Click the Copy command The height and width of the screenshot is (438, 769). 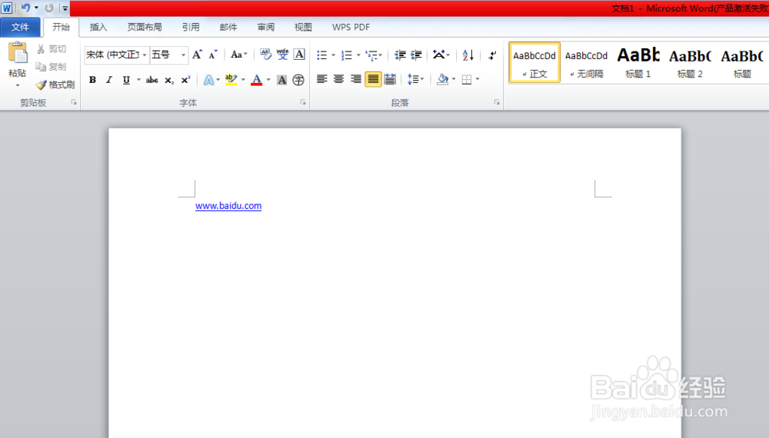pos(51,67)
